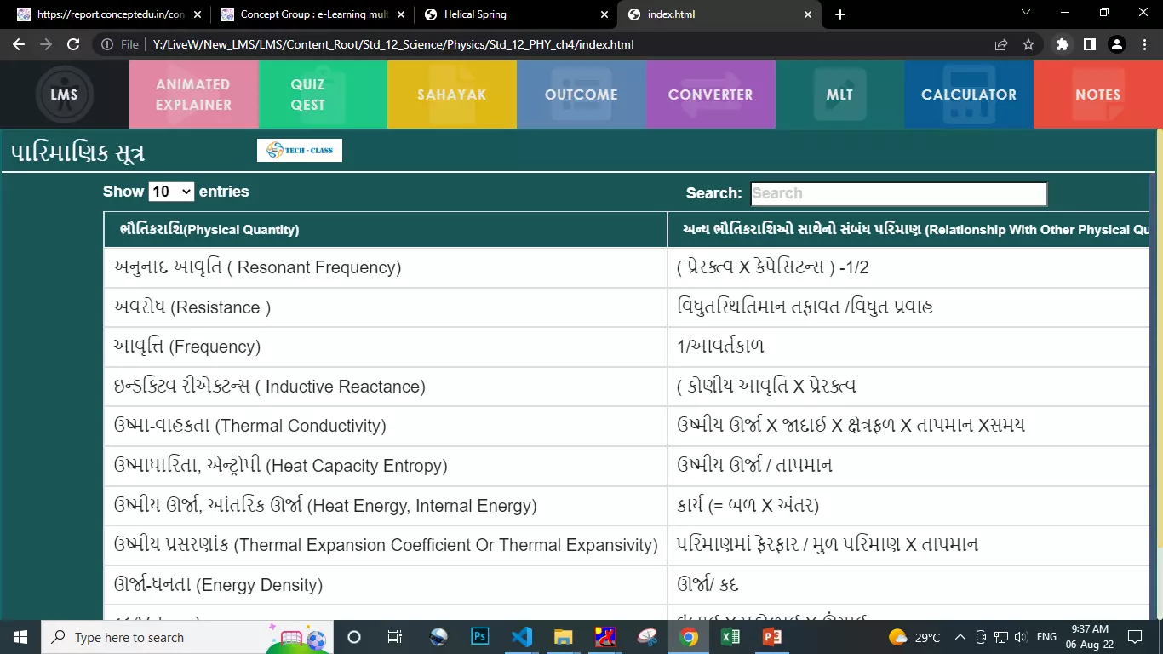Open the Animated Explainer tile
Image resolution: width=1163 pixels, height=654 pixels.
[x=193, y=95]
